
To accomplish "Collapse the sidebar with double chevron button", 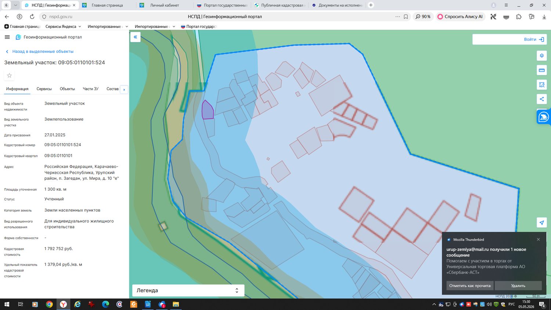I will pyautogui.click(x=135, y=37).
